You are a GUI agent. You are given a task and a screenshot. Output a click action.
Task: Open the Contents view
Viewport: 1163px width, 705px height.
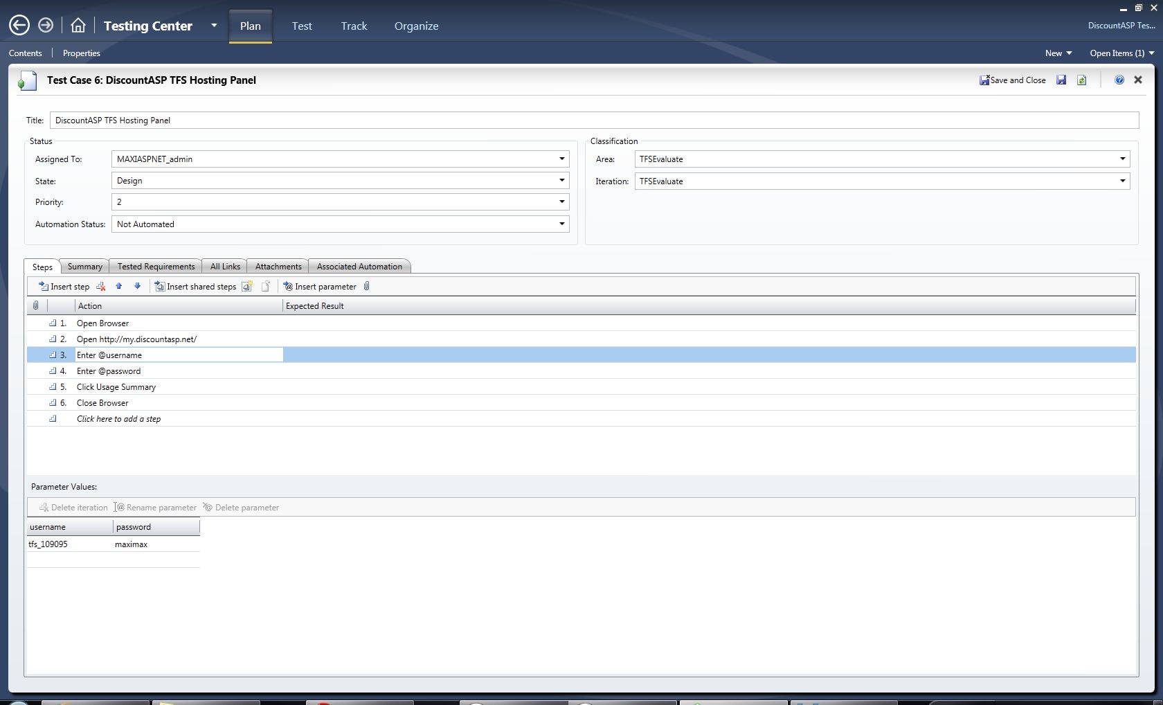click(26, 53)
